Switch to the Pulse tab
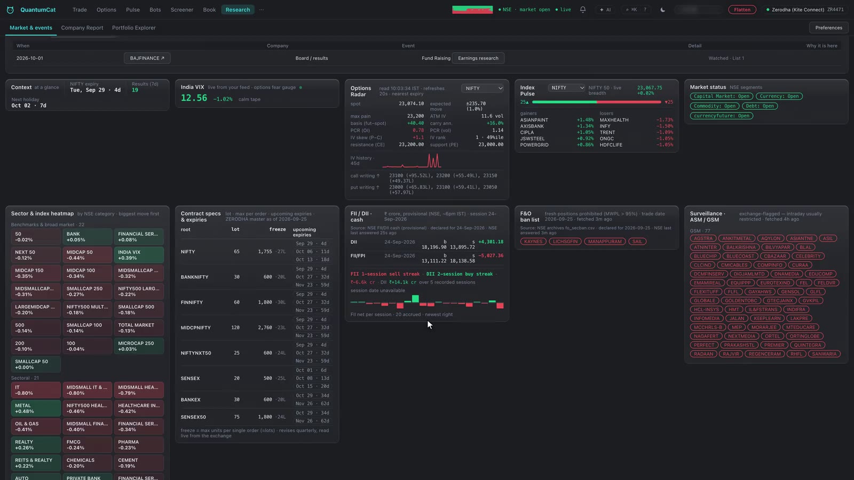This screenshot has height=480, width=854. coord(133,10)
